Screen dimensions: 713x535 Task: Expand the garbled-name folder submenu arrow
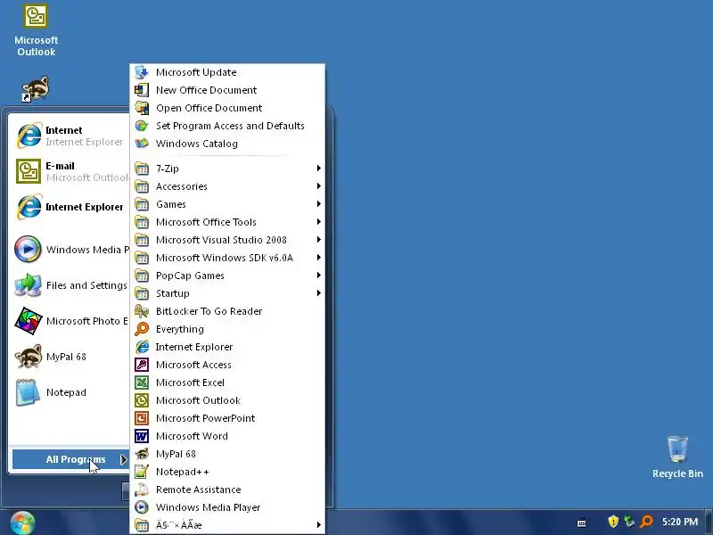pos(319,525)
